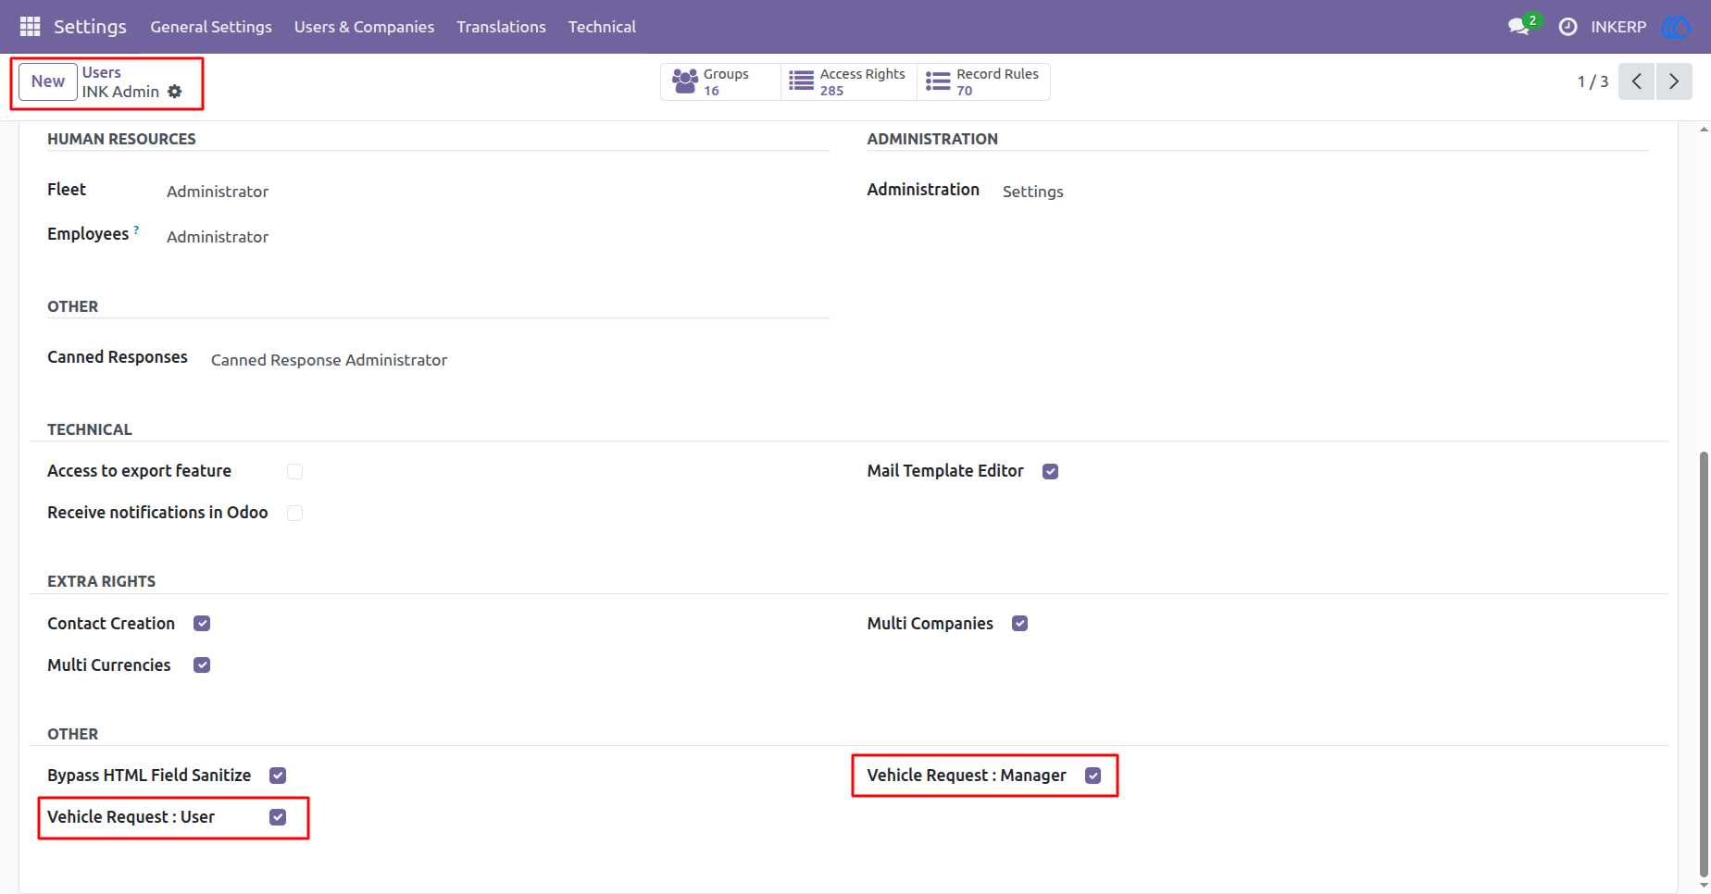
Task: Open the Translations menu
Action: 501,27
